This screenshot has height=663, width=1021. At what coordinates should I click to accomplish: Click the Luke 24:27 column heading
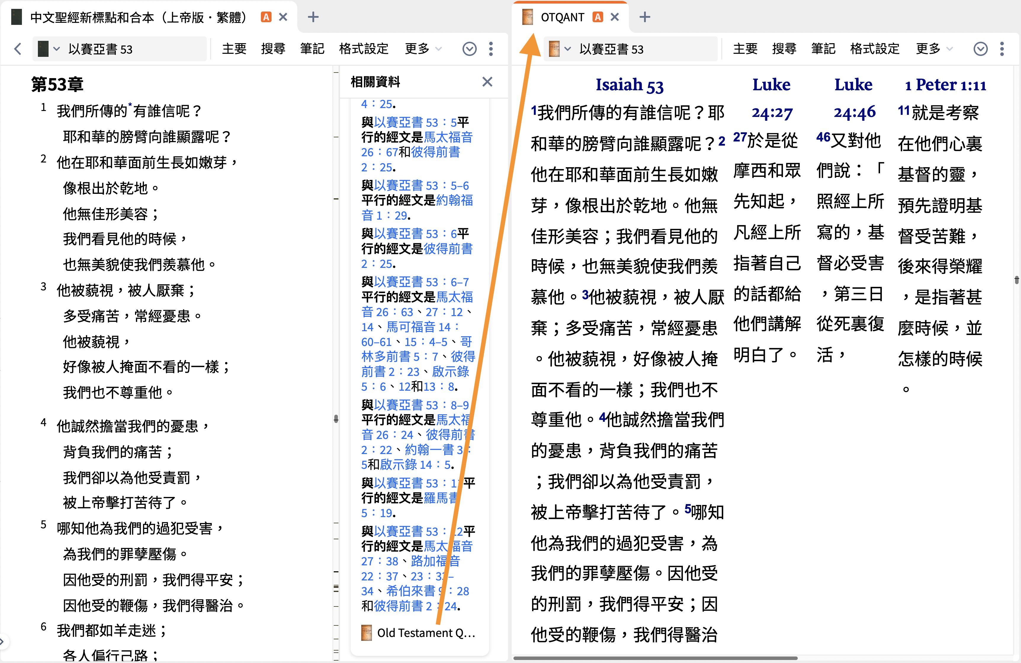pos(771,99)
